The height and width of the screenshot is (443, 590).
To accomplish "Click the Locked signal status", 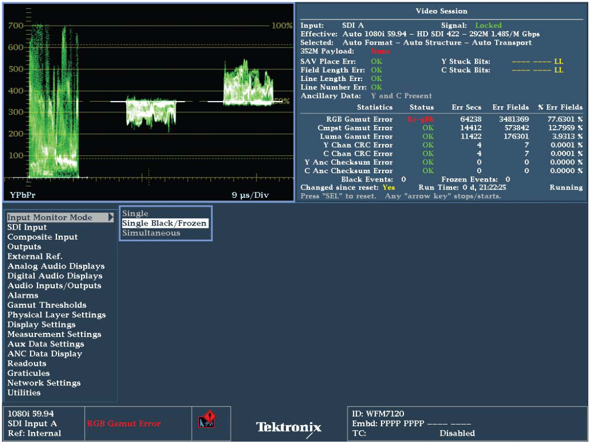I will click(488, 25).
